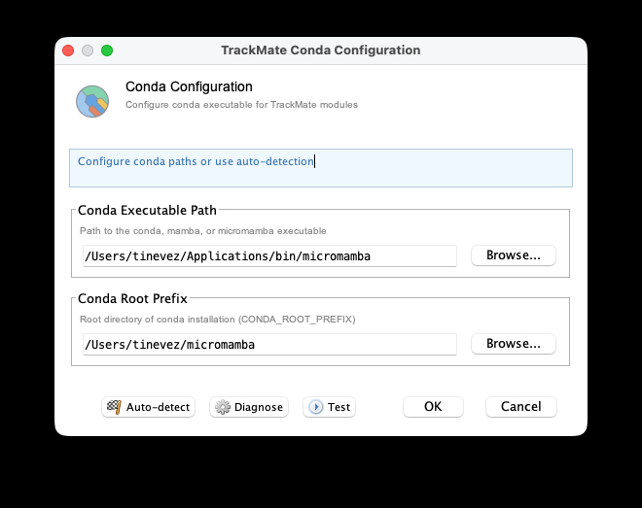This screenshot has height=508, width=642.
Task: Click the gear icon for Diagnose
Action: [x=223, y=408]
